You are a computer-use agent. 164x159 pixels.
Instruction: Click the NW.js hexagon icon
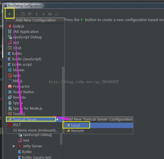[x=10, y=81]
